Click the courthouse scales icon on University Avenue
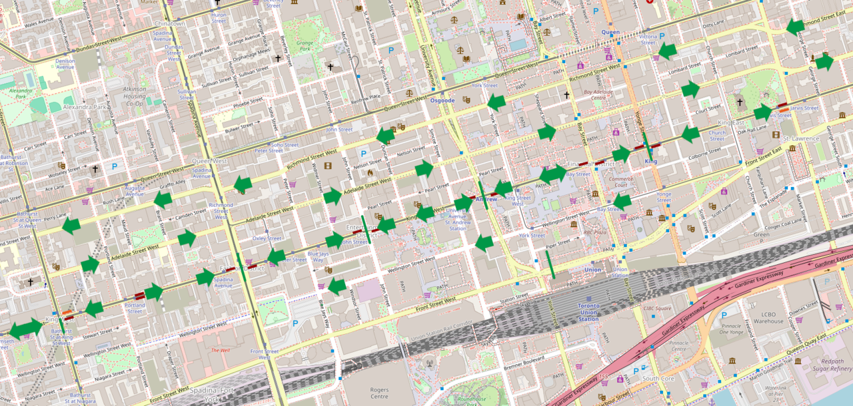This screenshot has height=406, width=853. pyautogui.click(x=409, y=93)
